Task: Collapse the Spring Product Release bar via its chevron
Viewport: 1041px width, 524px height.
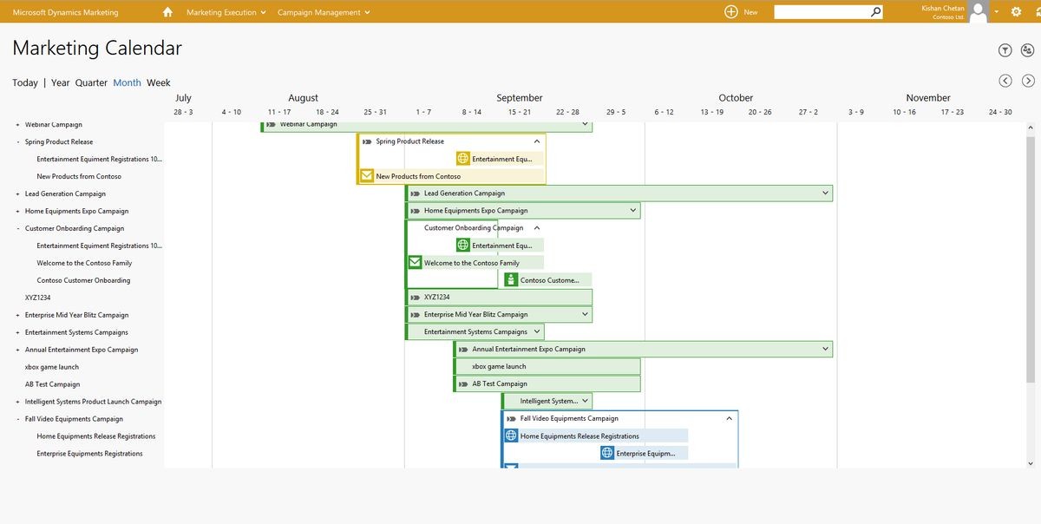Action: pyautogui.click(x=536, y=140)
